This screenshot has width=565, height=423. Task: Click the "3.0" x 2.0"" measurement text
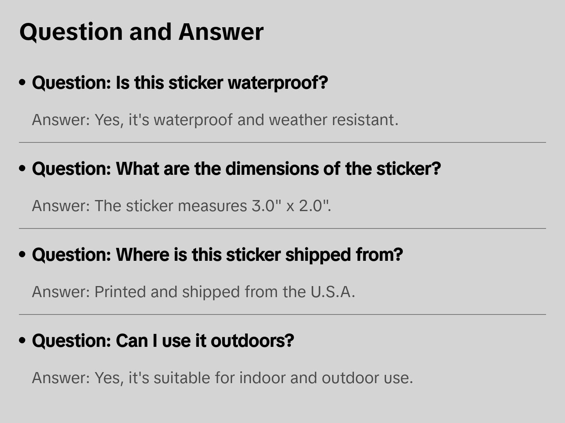click(x=291, y=206)
